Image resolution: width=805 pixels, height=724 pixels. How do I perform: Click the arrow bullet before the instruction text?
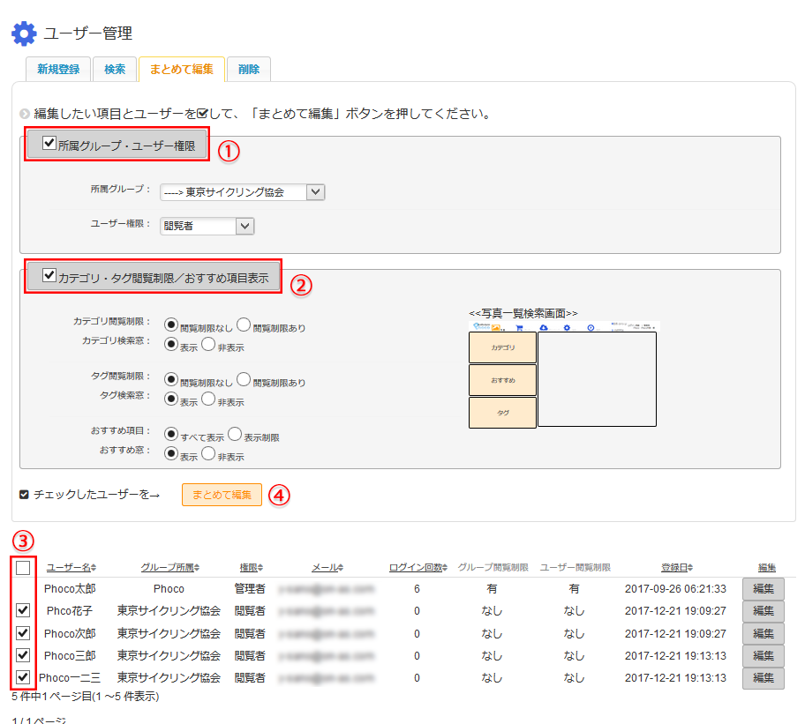pos(24,115)
